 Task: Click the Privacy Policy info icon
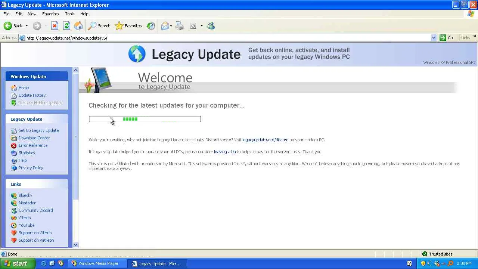point(14,168)
